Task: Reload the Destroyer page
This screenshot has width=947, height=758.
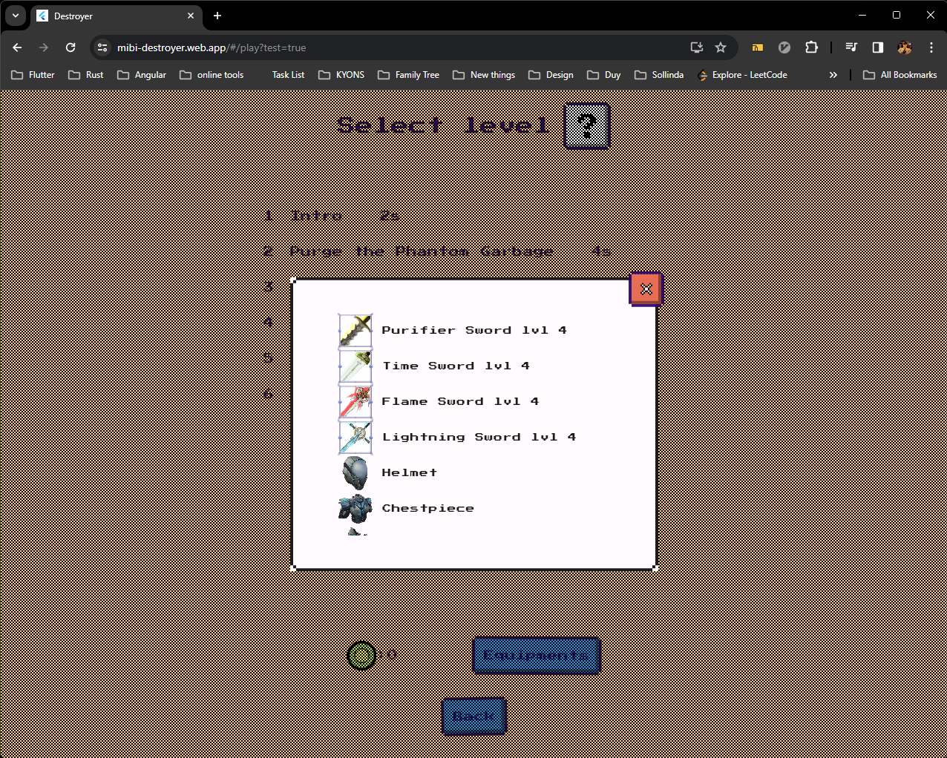Action: 71,47
